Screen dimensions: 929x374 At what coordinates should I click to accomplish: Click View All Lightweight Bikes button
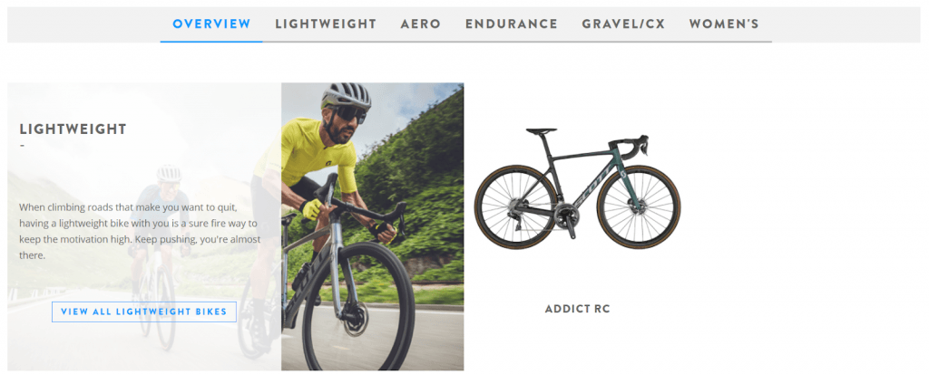pos(144,312)
